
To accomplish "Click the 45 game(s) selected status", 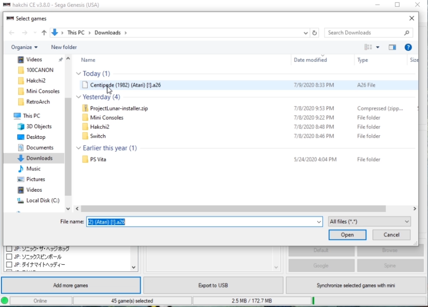I will (132, 301).
